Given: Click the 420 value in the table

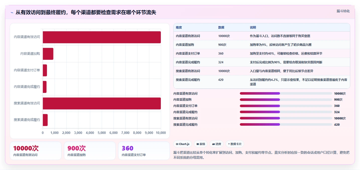Looking at the screenshot, I should 221,80.
